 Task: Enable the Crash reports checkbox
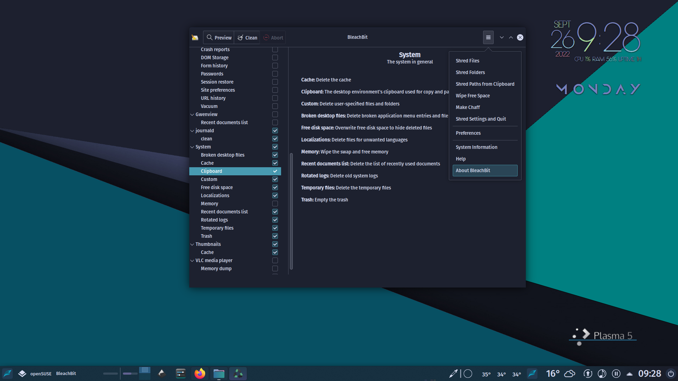(x=275, y=49)
